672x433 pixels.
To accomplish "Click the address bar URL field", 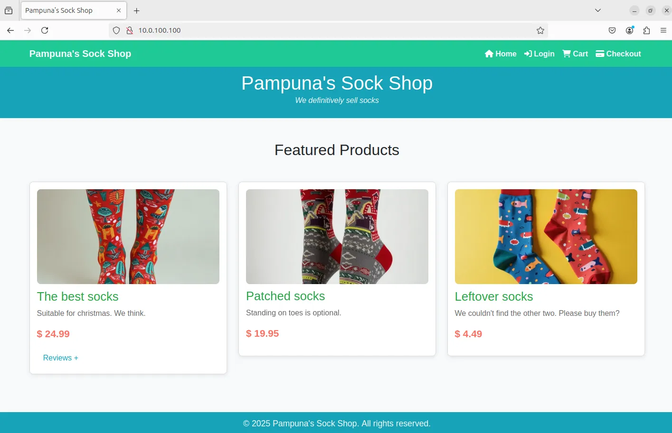I will (332, 30).
